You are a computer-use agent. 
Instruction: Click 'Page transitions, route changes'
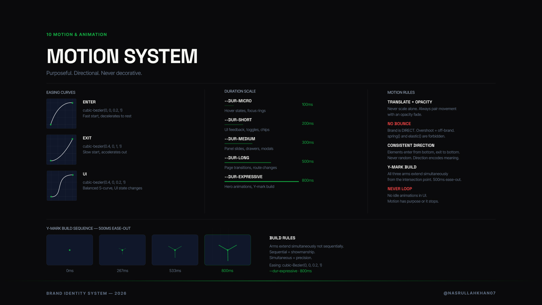[x=251, y=167]
